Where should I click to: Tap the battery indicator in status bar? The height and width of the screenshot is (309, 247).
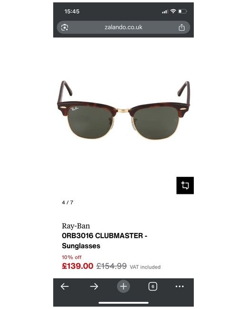[182, 11]
